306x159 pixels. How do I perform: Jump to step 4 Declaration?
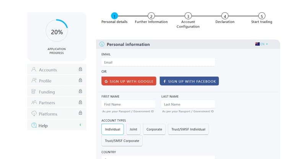coord(225,16)
